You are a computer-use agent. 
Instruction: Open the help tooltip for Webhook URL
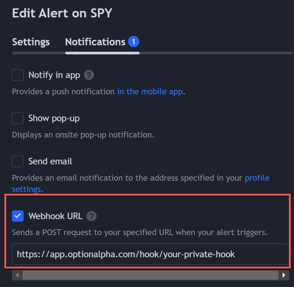[x=91, y=216]
